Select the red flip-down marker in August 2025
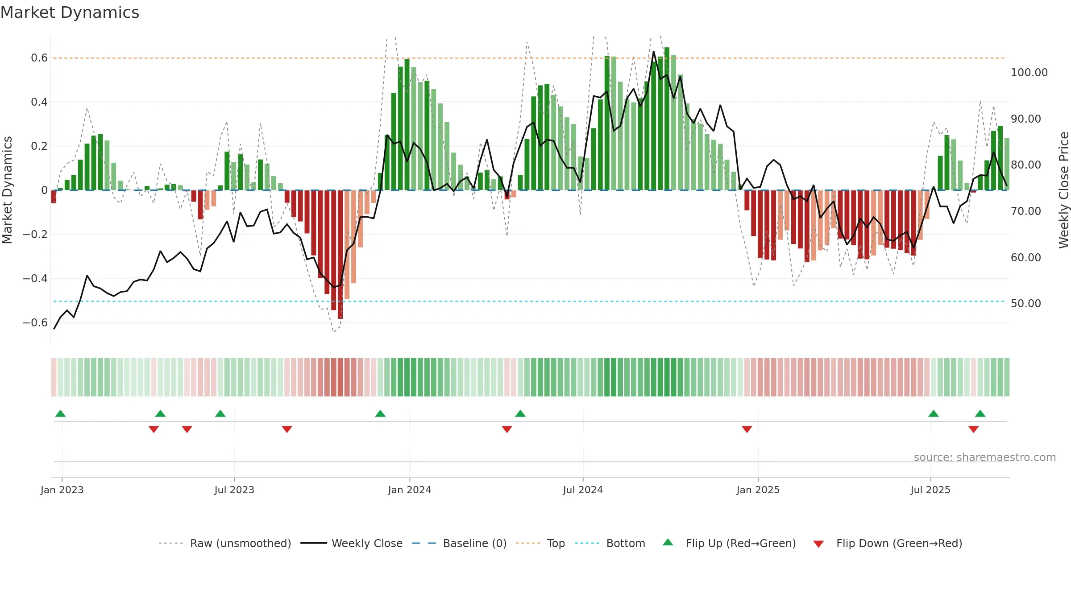Image resolution: width=1071 pixels, height=602 pixels. 974,429
